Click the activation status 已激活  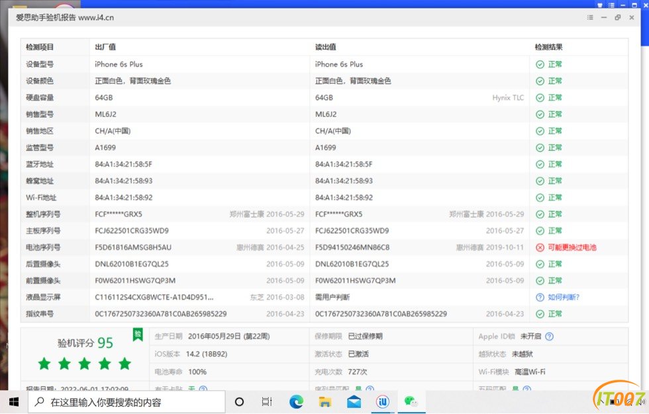click(x=358, y=354)
